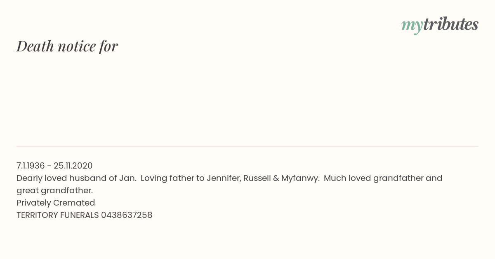Click the "Death notice for" heading
Image resolution: width=495 pixels, height=259 pixels.
click(67, 46)
